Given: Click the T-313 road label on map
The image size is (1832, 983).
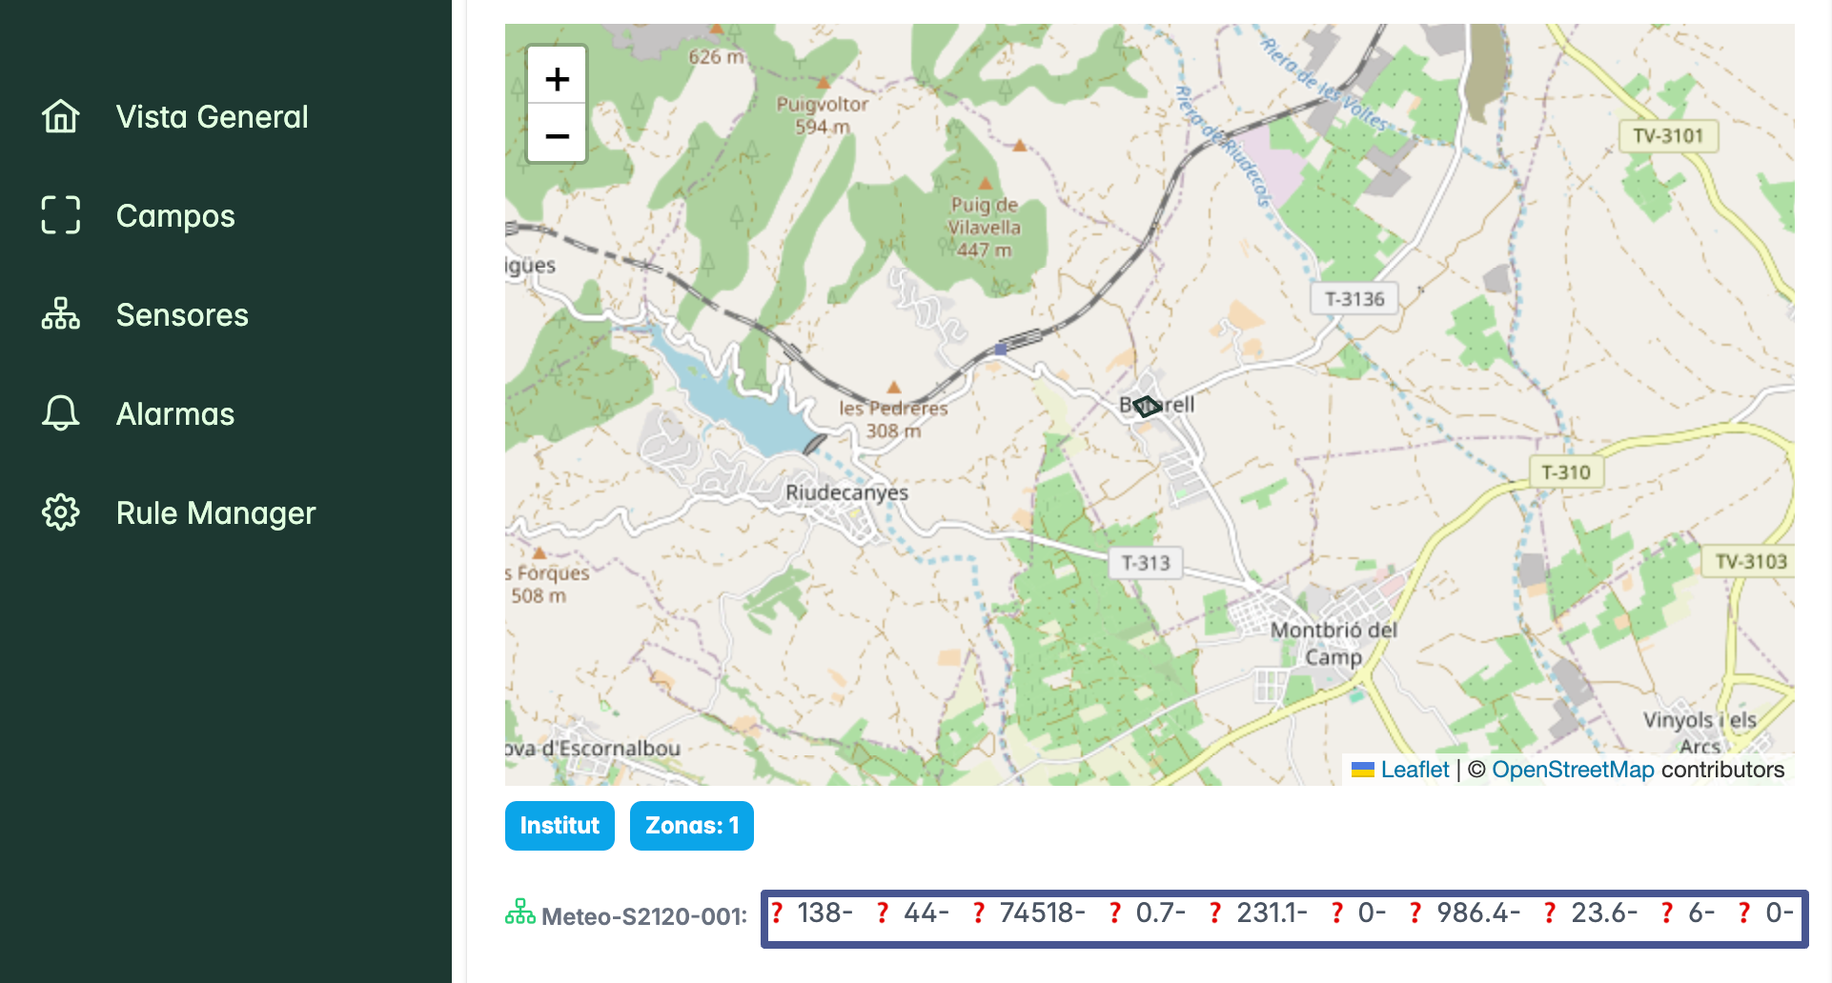Looking at the screenshot, I should 1146,563.
